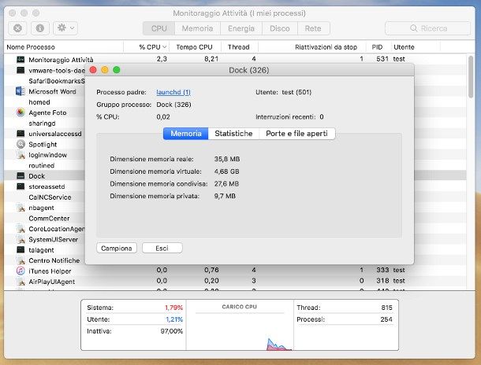481x365 pixels.
Task: Click the SystemUIServer process icon
Action: pyautogui.click(x=21, y=239)
